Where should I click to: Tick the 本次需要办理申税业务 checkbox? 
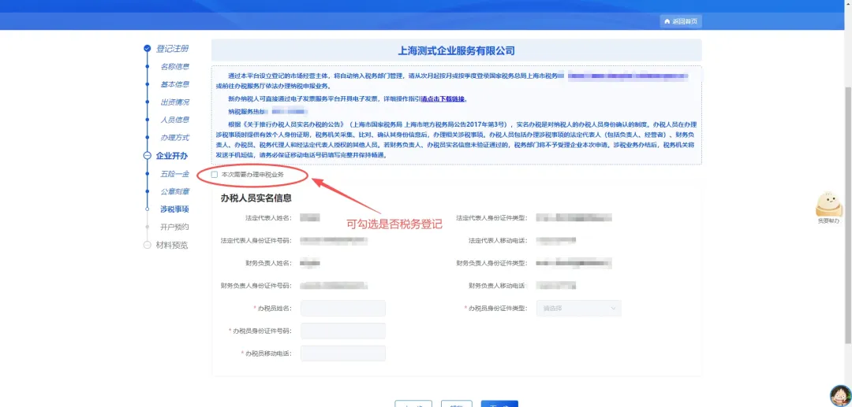(215, 175)
